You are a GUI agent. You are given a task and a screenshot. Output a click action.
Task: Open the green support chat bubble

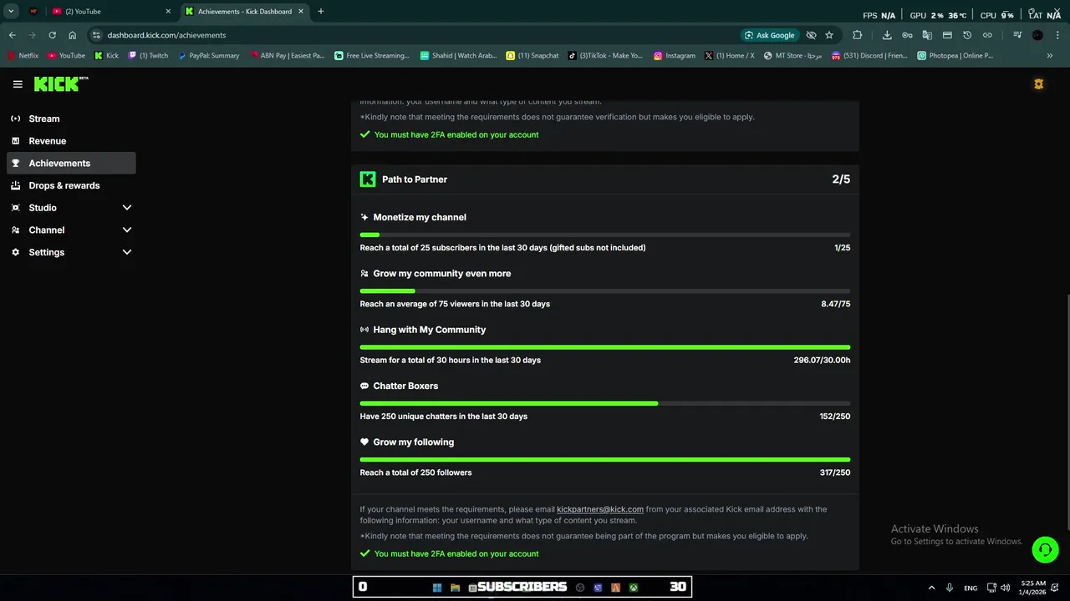(1045, 549)
